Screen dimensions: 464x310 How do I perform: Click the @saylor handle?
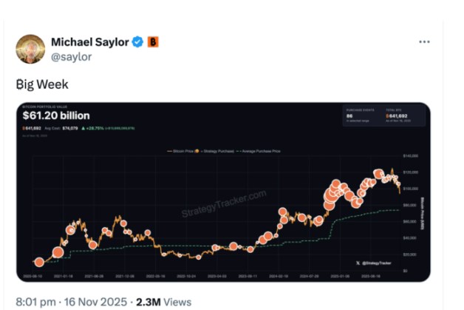71,56
